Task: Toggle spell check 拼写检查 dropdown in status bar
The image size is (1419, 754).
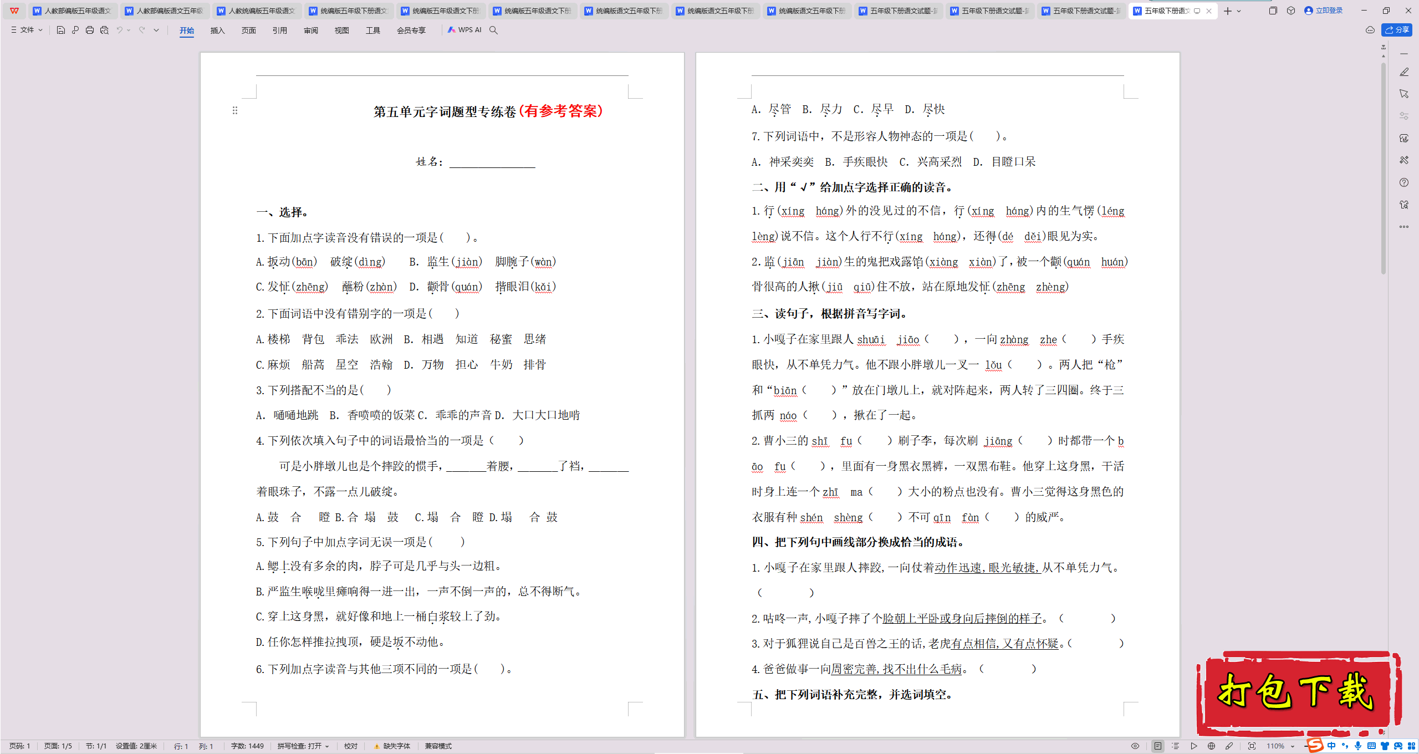Action: click(x=303, y=746)
